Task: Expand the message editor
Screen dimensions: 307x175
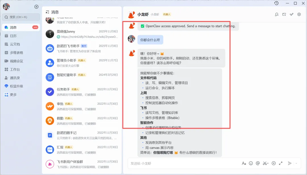Action: point(281,163)
